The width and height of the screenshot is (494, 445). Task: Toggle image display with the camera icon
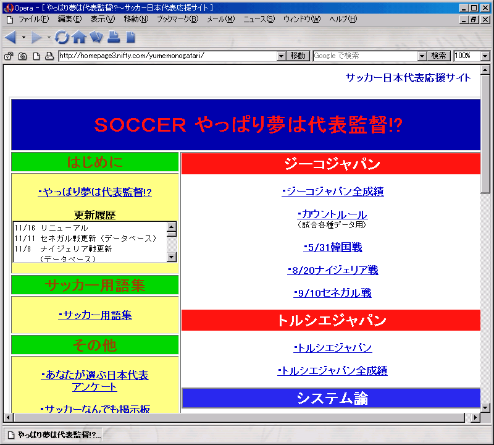[22, 56]
